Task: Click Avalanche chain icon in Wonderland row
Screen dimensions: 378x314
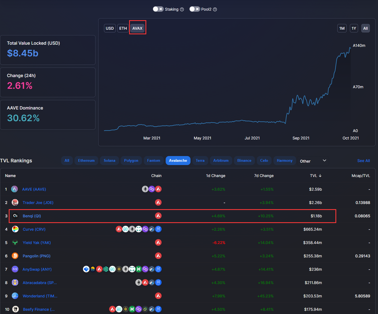Action: click(158, 296)
